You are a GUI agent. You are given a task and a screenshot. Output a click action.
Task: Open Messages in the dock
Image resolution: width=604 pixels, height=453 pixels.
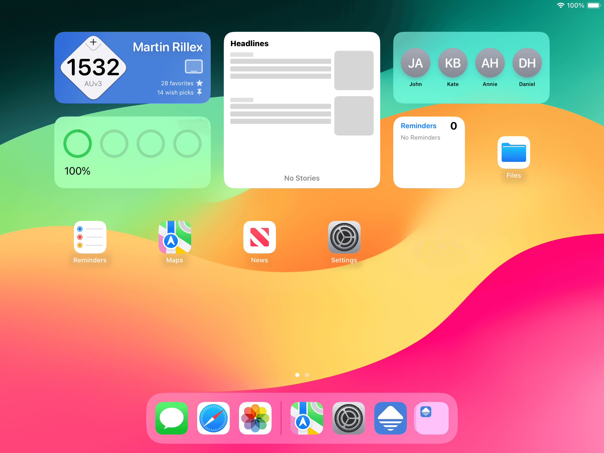[x=171, y=418]
